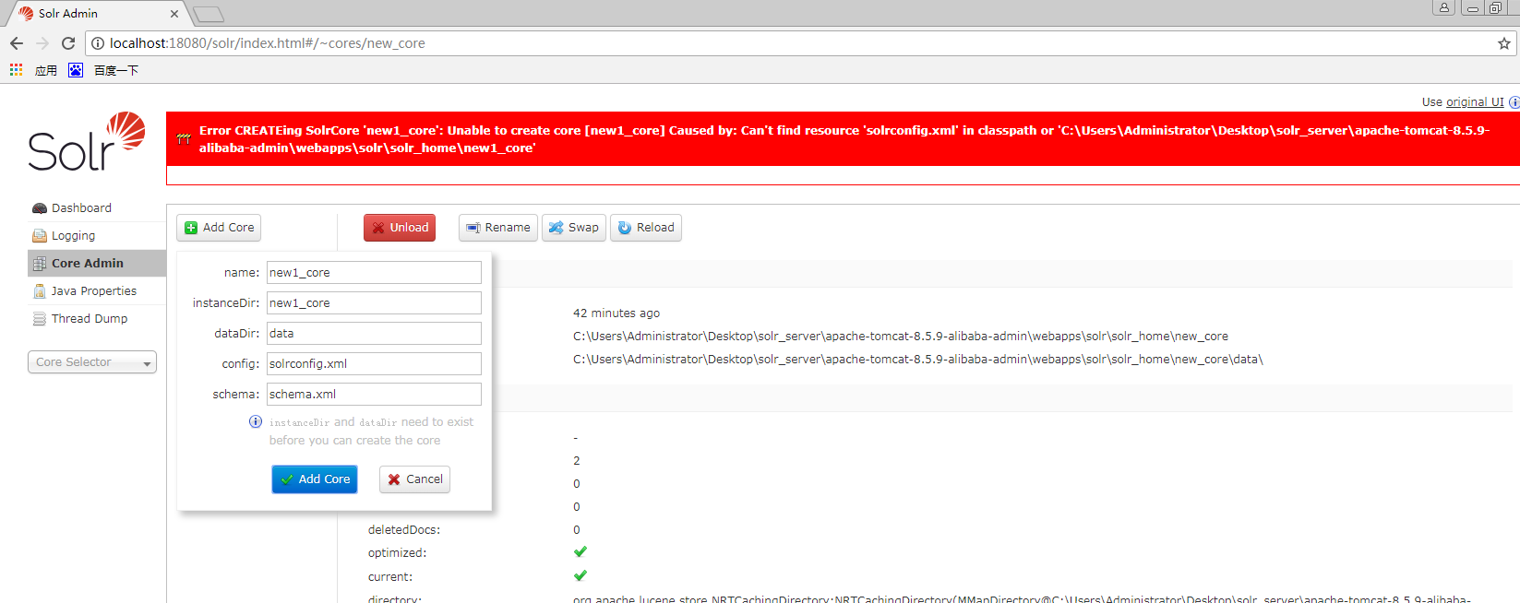Click the Chrome user profile icon
1520x603 pixels.
click(x=1444, y=7)
